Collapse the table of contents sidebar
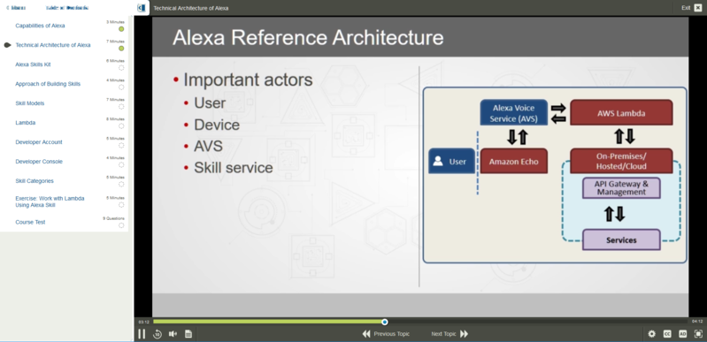The height and width of the screenshot is (342, 707). (x=142, y=8)
